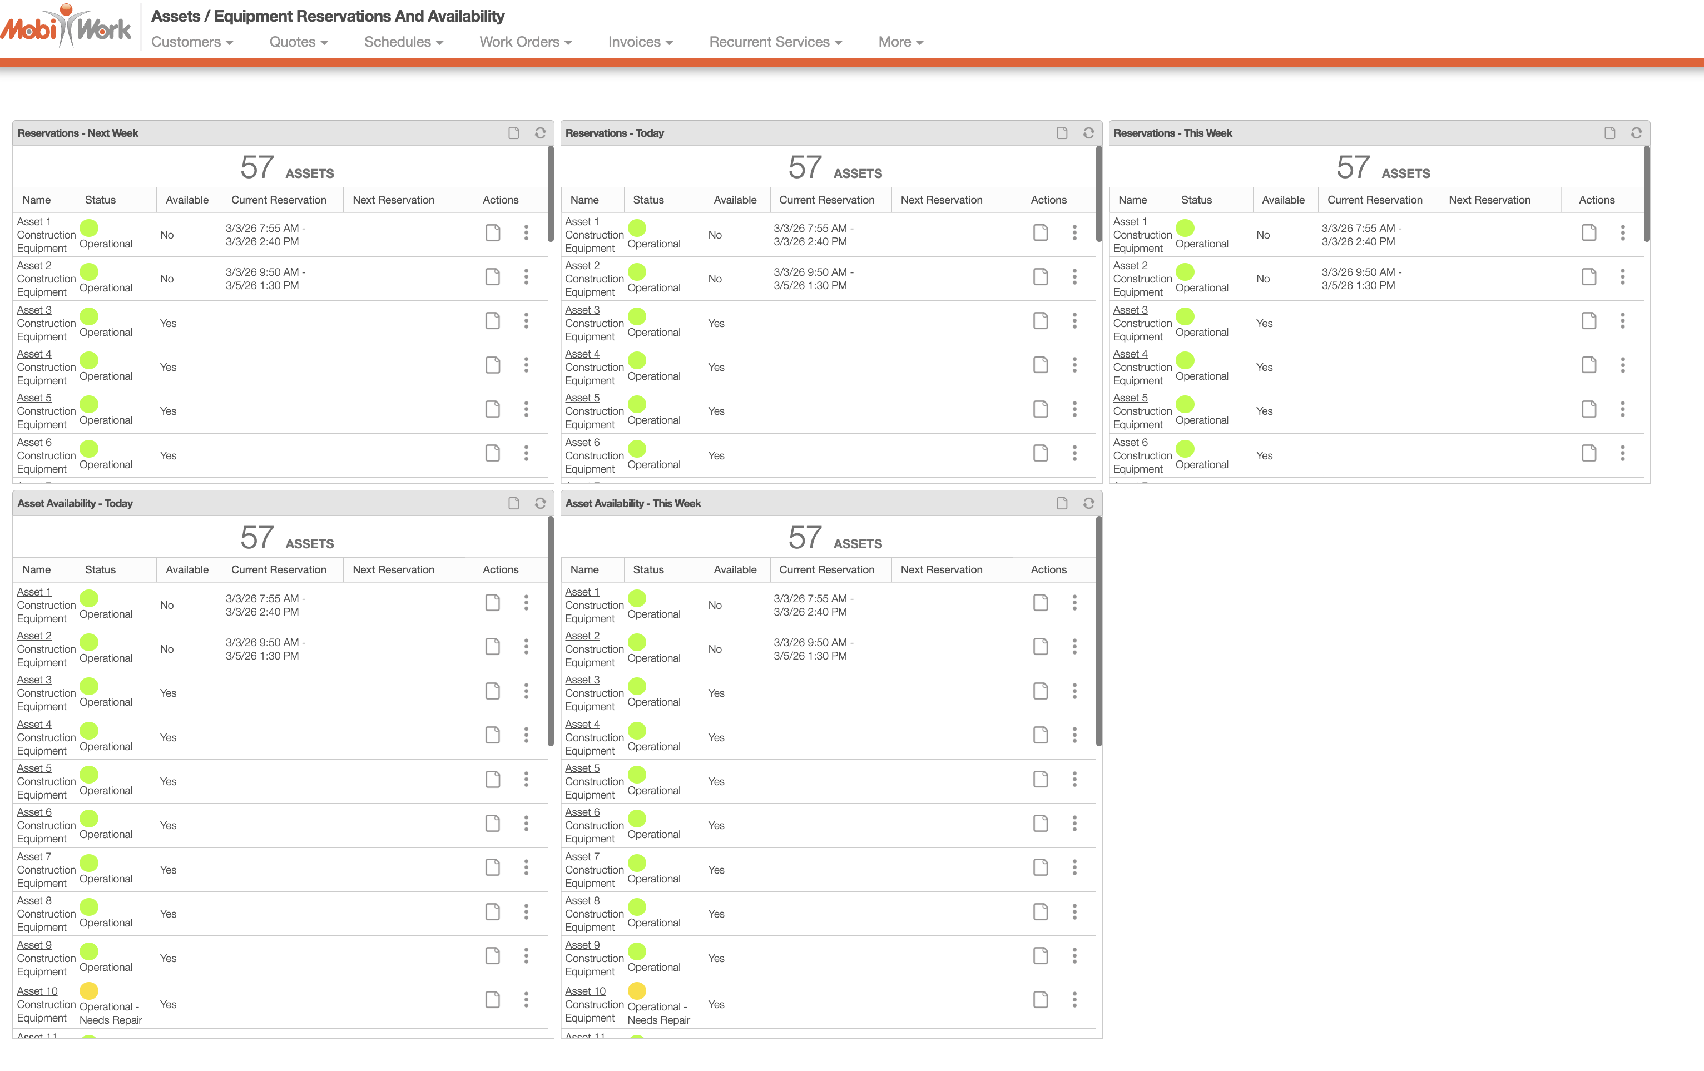This screenshot has height=1071, width=1704.
Task: Click export icon in Reservations - Today header
Action: click(1062, 133)
